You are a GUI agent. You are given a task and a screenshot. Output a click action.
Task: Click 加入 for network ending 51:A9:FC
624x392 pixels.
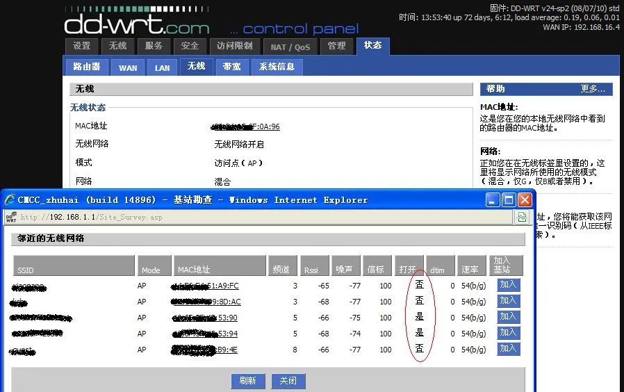pyautogui.click(x=508, y=285)
